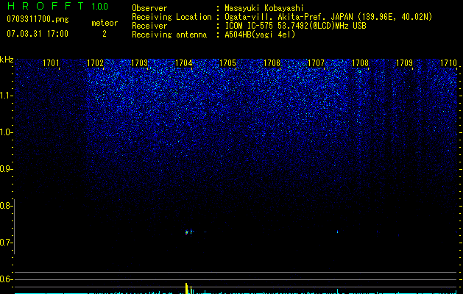The width and height of the screenshot is (463, 294).
Task: Click the date 07.03.31 17:00
Action: pyautogui.click(x=38, y=34)
